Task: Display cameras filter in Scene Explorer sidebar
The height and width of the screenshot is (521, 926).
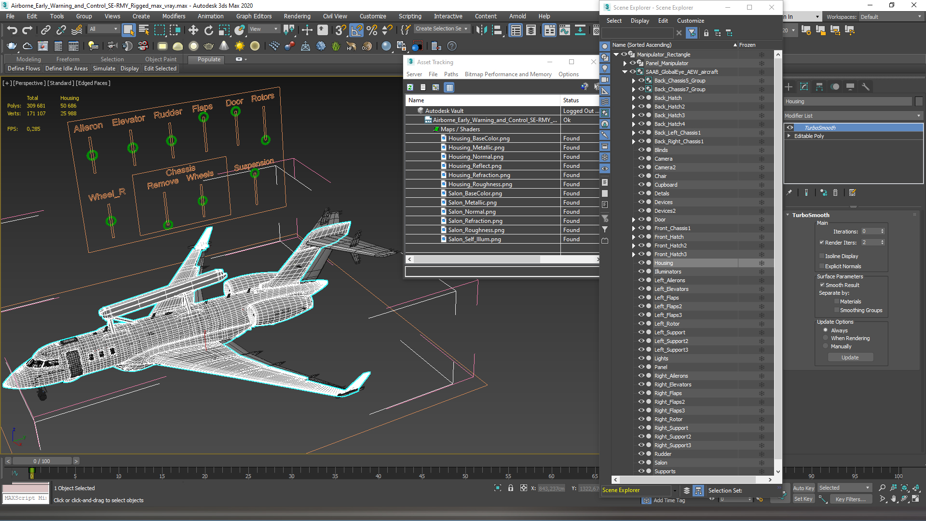Action: pyautogui.click(x=605, y=80)
